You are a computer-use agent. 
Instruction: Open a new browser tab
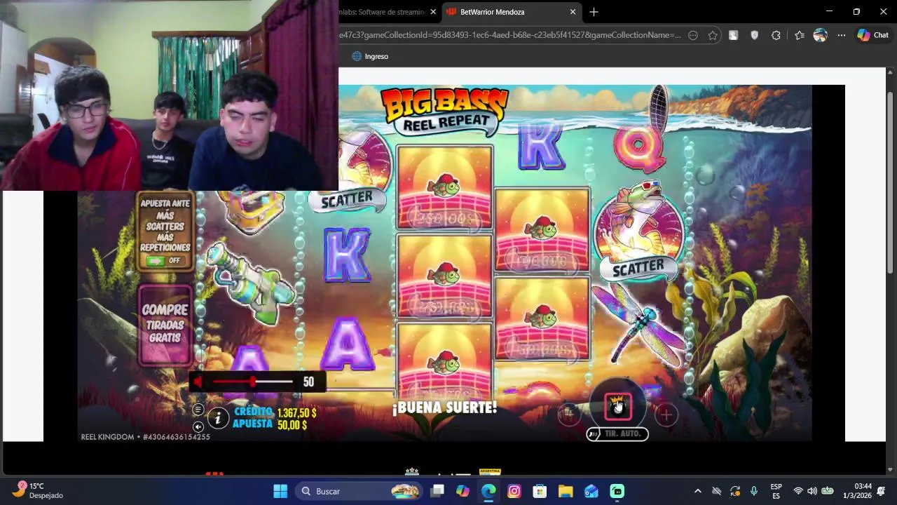coord(594,12)
